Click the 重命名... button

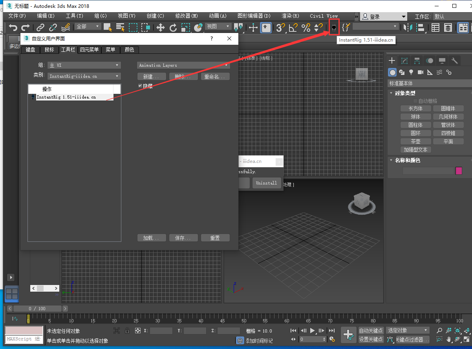click(x=215, y=77)
